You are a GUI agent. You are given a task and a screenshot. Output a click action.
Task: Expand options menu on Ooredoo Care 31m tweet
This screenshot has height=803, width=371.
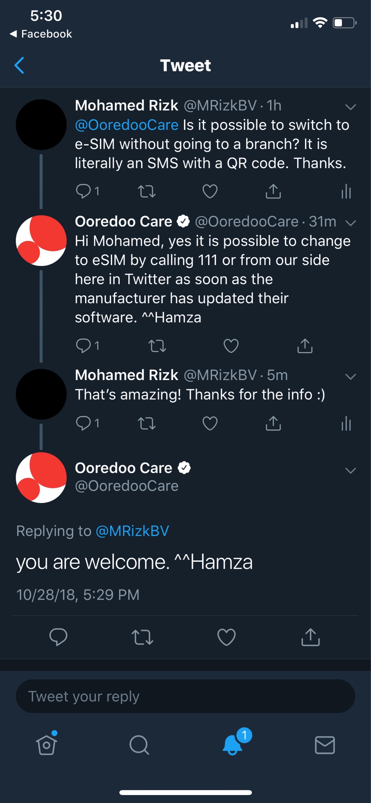coord(350,223)
